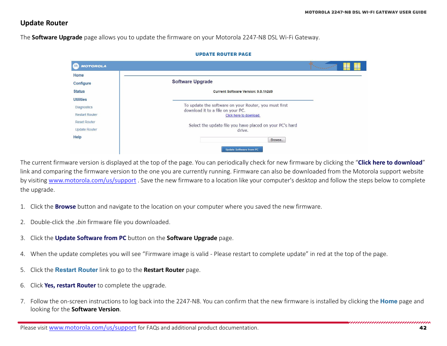Viewport: 447px width, 346px height.
Task: Click second yellow window icon in banner
Action: [357, 67]
